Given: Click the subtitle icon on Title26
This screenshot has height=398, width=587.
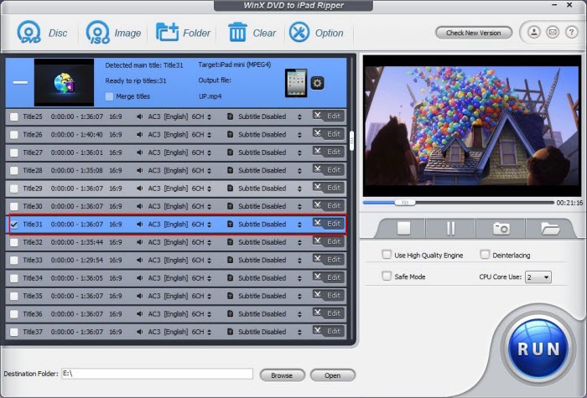Looking at the screenshot, I should 231,135.
